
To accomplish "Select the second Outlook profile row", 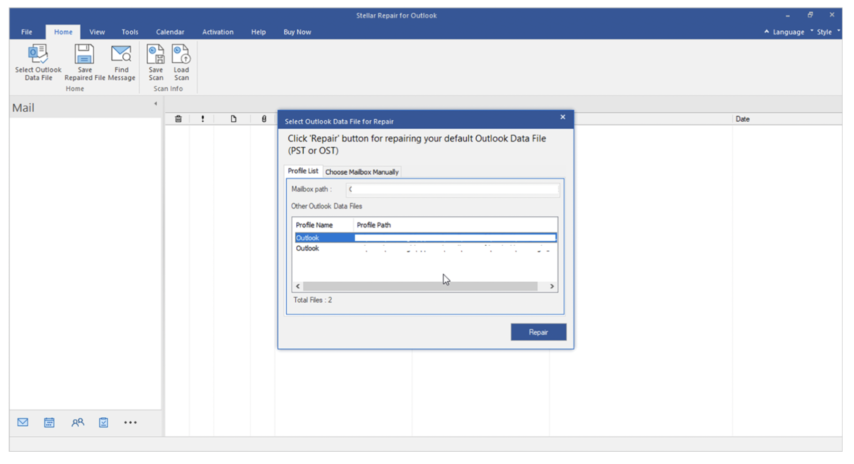I will pos(426,248).
